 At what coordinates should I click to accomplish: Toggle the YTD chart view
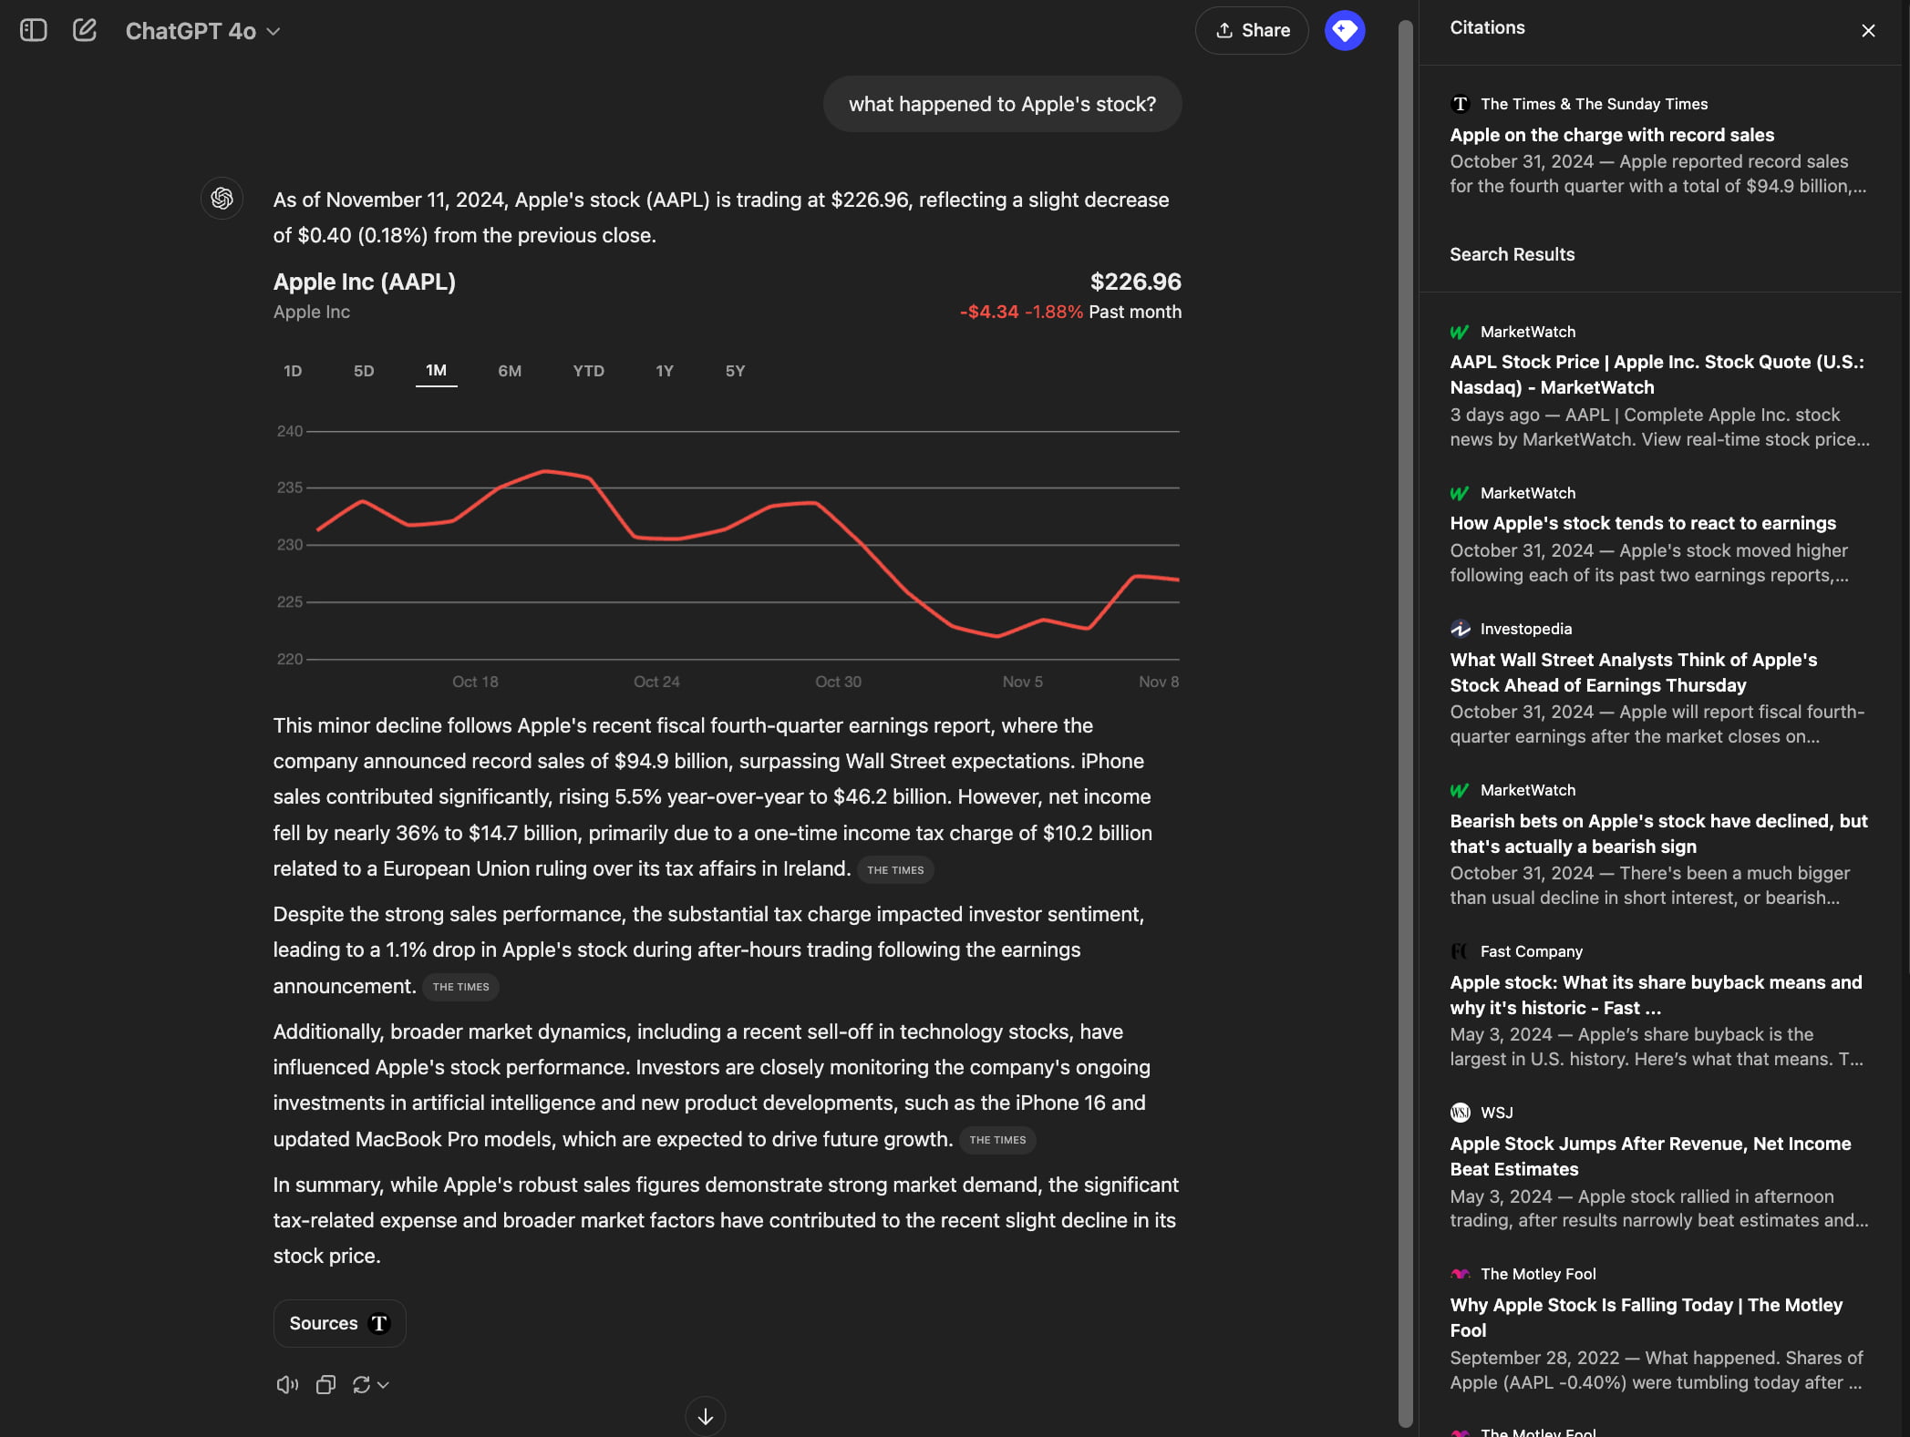[587, 370]
